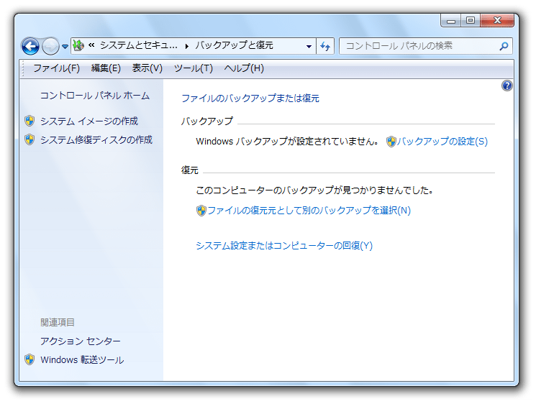The image size is (536, 404).
Task: Expand the address bar history dropdown
Action: point(309,46)
